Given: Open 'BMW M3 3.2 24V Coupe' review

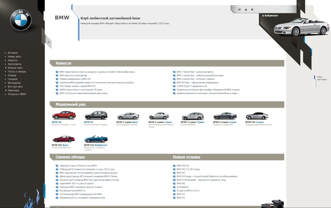Looking at the screenshot, I should point(188,169).
